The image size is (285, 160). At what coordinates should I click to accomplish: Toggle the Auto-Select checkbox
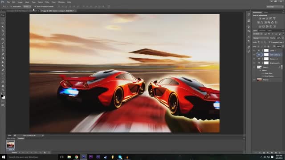[11, 7]
